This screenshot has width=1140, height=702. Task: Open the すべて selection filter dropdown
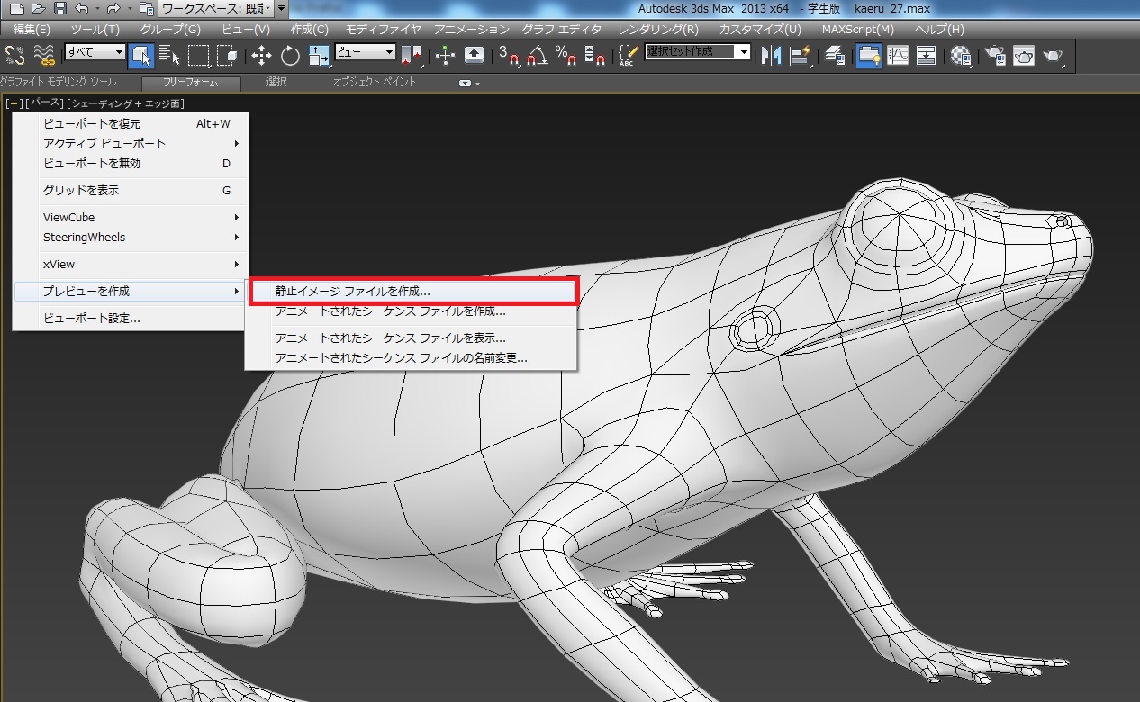pos(95,52)
